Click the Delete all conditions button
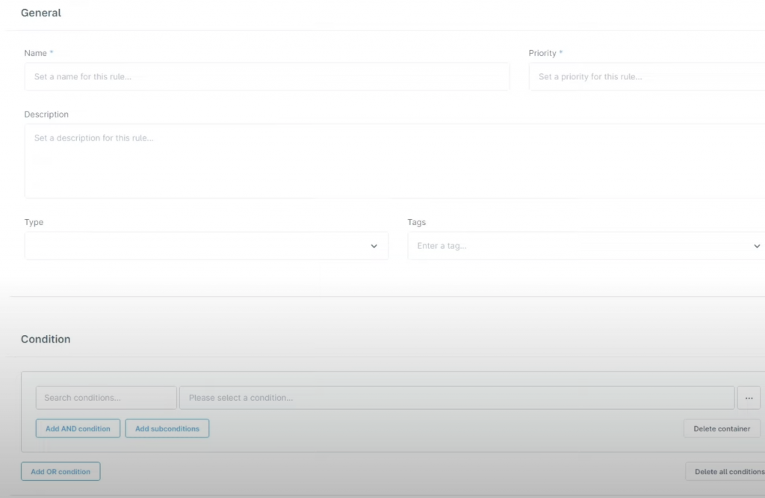The image size is (765, 498). click(x=728, y=471)
